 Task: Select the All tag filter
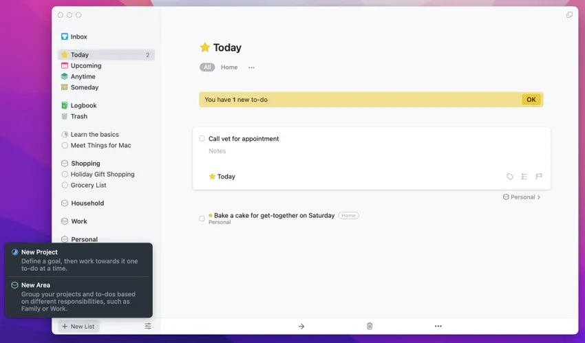[207, 67]
